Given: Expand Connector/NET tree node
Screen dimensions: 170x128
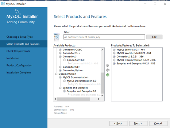Looking at the screenshot, I should click(x=60, y=67).
